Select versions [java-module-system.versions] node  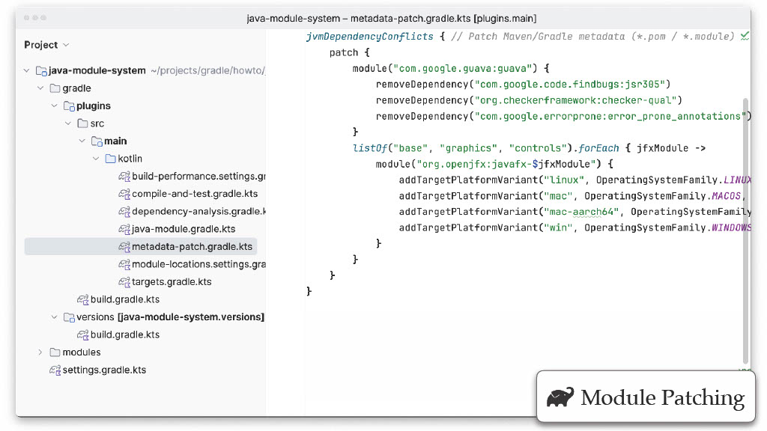[x=170, y=317]
